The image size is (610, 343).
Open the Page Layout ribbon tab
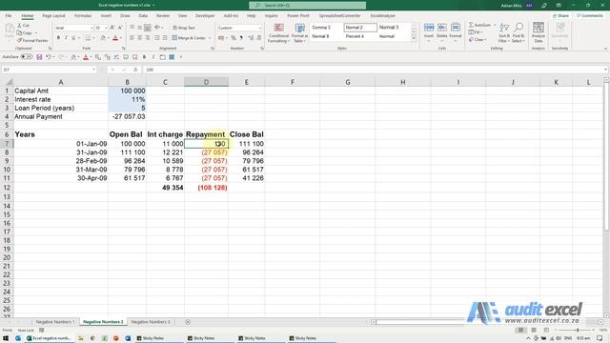click(53, 16)
